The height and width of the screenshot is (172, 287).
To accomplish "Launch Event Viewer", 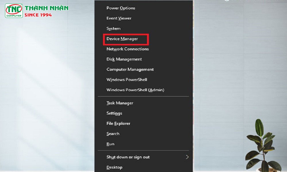I will coord(119,18).
